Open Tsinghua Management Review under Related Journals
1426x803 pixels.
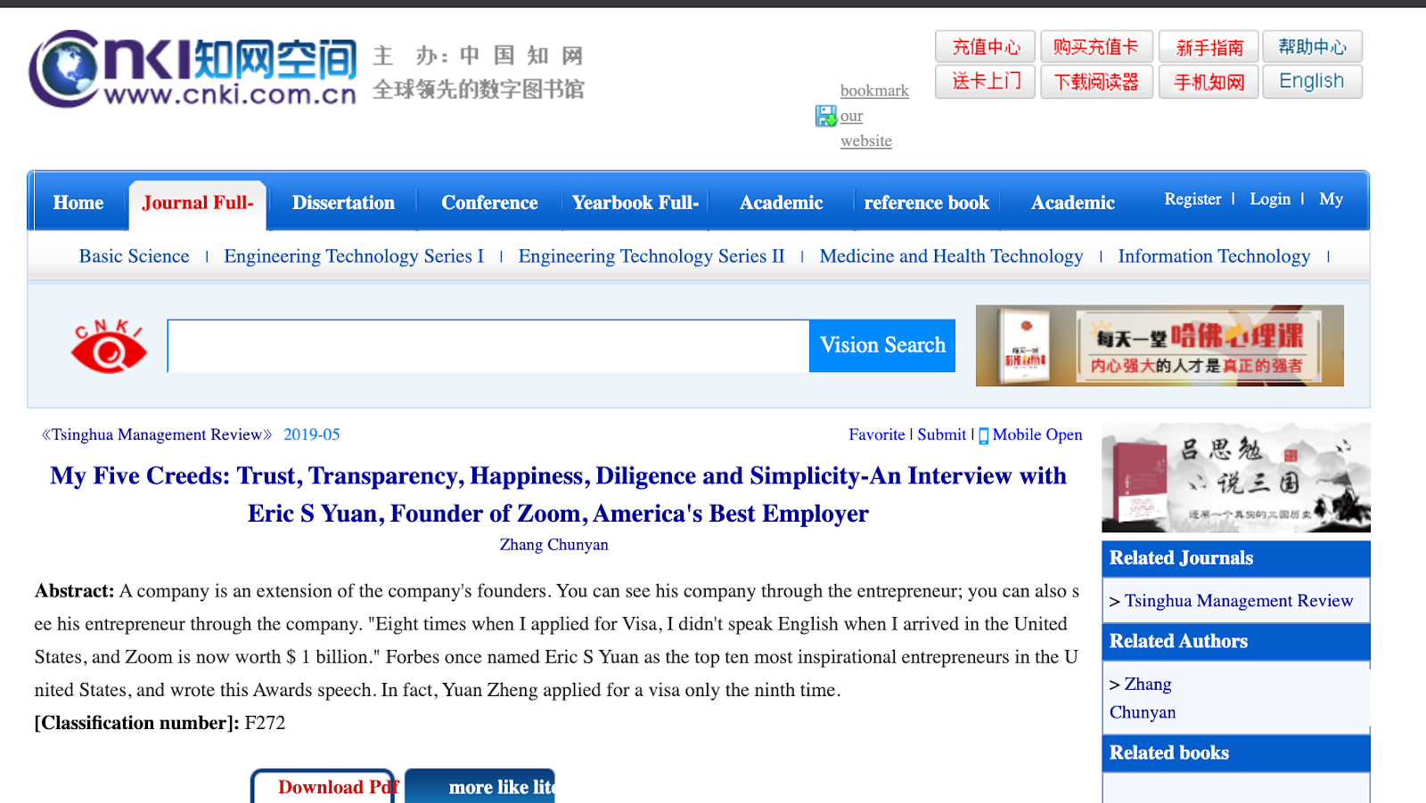[x=1239, y=601]
